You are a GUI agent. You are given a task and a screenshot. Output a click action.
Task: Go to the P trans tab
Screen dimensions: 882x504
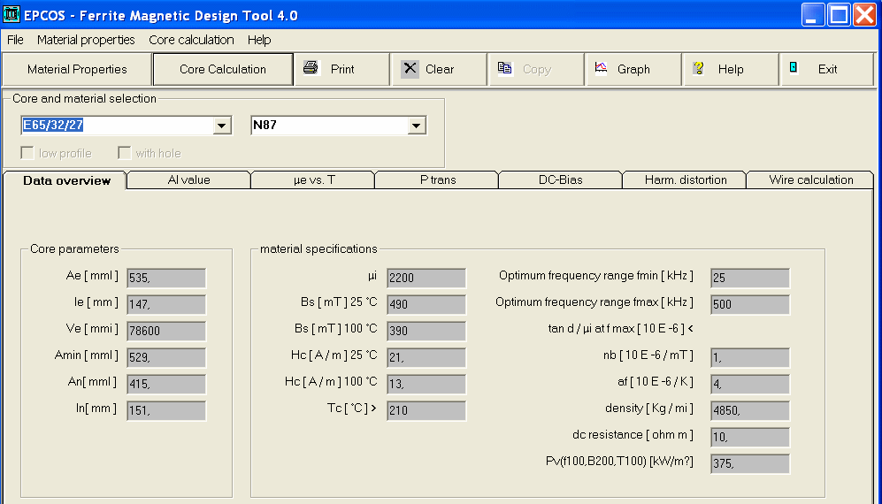(436, 179)
